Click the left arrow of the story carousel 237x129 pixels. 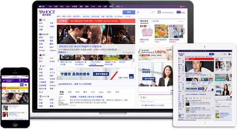click(x=58, y=60)
